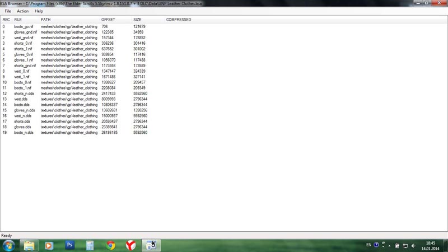The height and width of the screenshot is (252, 448).
Task: Select the vest_n.dds file entry
Action: (x=23, y=116)
